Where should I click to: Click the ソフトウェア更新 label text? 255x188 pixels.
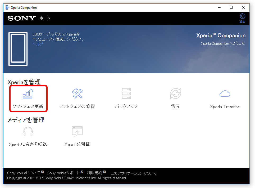tap(28, 106)
